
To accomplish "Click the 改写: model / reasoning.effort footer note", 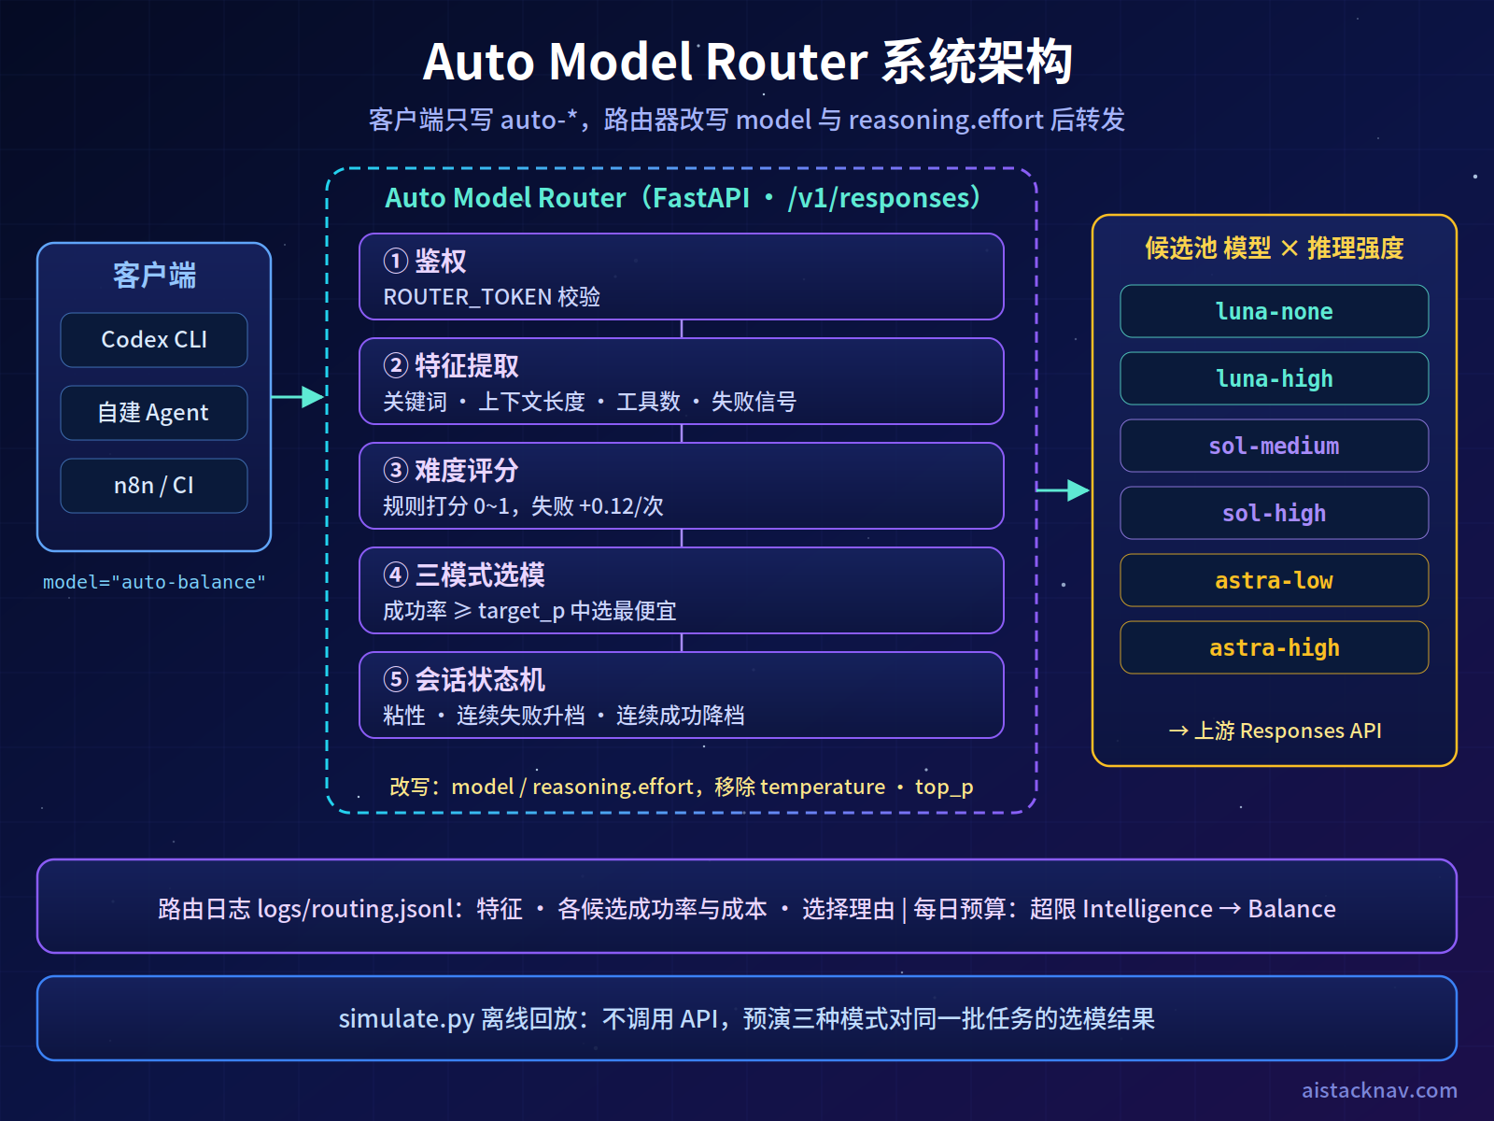I will 682,787.
